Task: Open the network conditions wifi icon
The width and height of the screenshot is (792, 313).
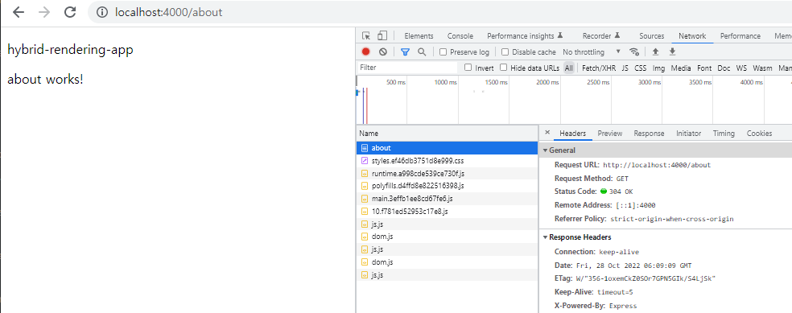Action: coord(634,51)
